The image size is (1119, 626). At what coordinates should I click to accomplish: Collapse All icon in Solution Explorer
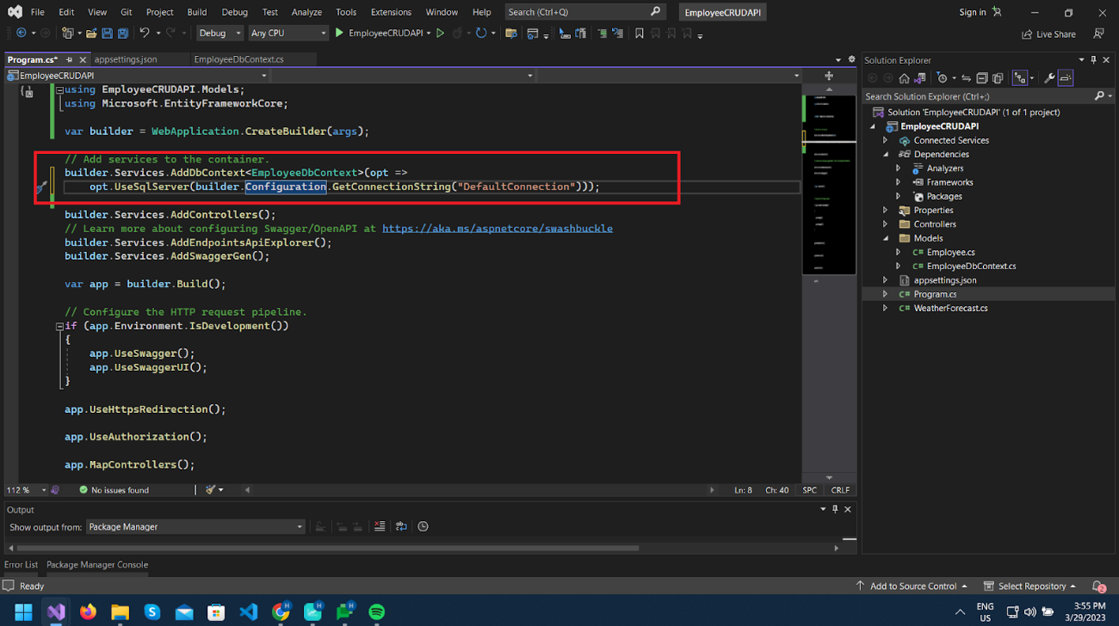coord(982,78)
